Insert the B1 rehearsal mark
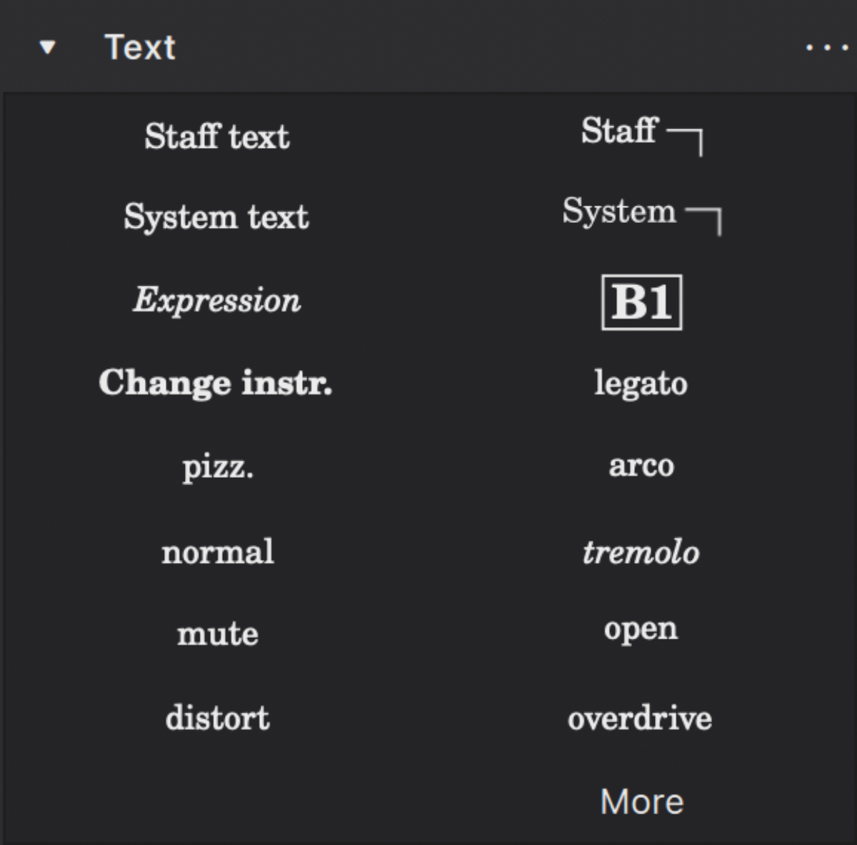The height and width of the screenshot is (845, 857). click(641, 302)
